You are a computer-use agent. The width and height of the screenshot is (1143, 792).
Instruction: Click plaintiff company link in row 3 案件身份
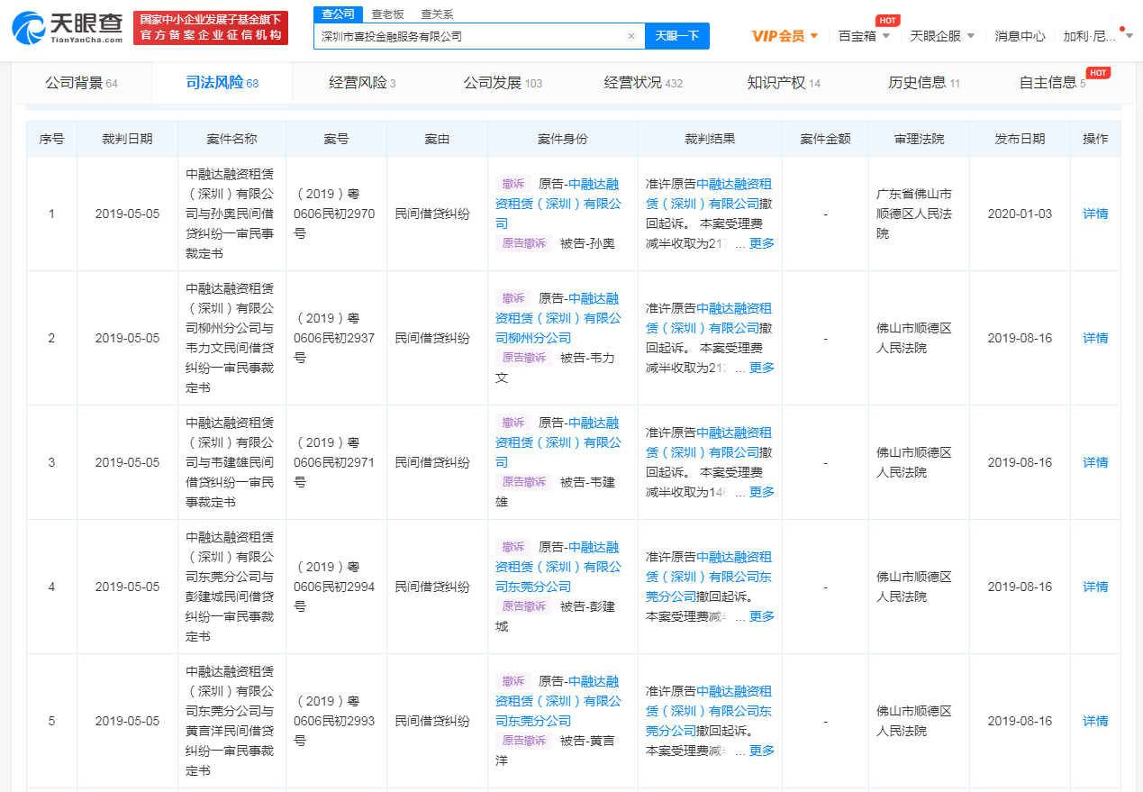(x=558, y=442)
